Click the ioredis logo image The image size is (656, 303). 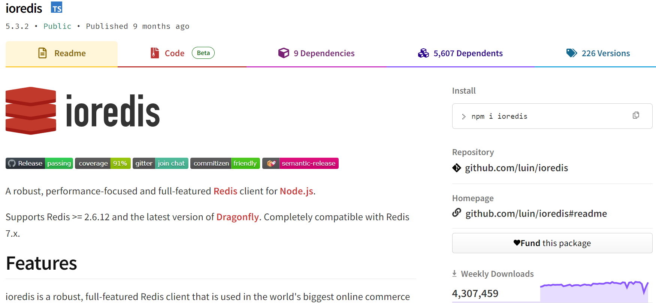83,111
